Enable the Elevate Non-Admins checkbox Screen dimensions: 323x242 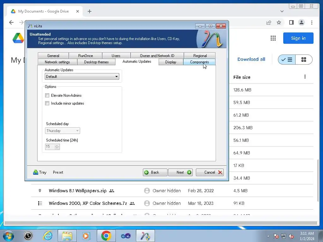[47, 95]
